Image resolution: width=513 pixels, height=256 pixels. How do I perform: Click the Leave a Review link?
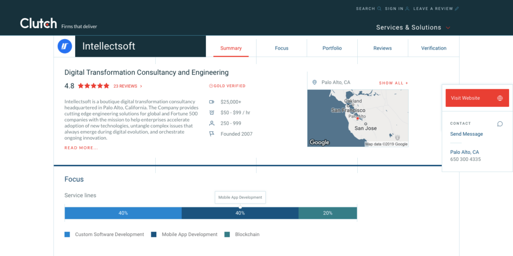[x=433, y=9]
